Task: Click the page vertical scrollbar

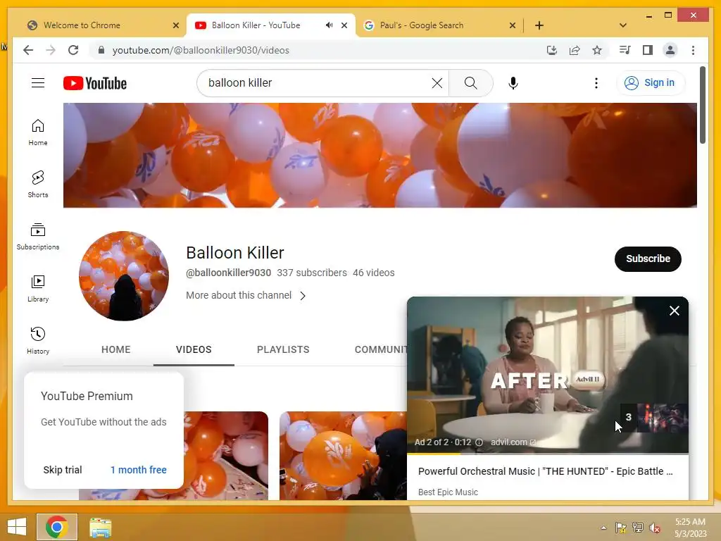Action: tap(702, 105)
